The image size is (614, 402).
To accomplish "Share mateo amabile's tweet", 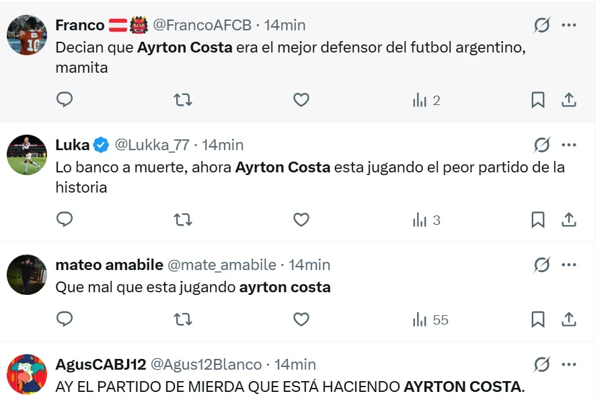I will coord(569,319).
